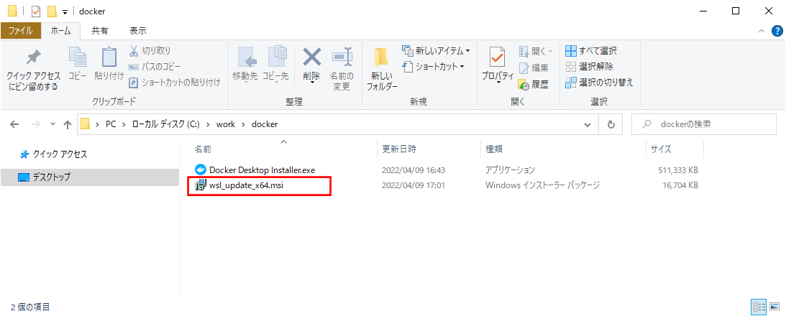Open help with the question mark icon
Screen dimensions: 786x316
(x=777, y=31)
